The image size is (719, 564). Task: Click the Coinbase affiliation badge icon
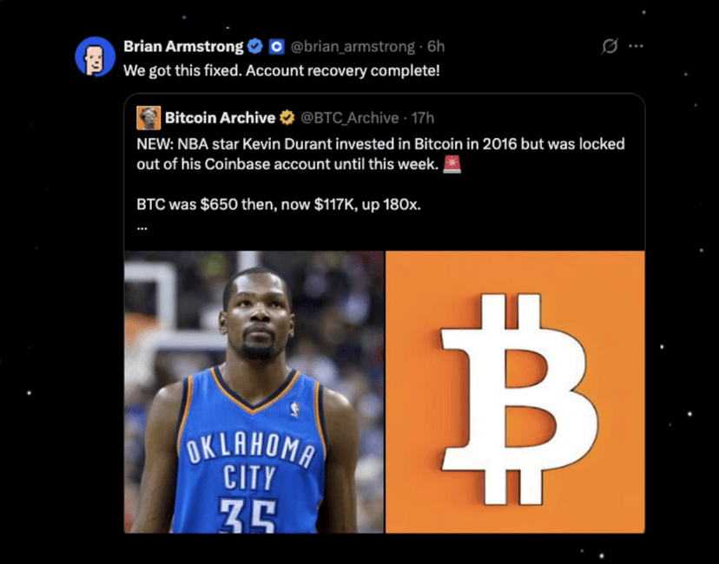pos(276,46)
